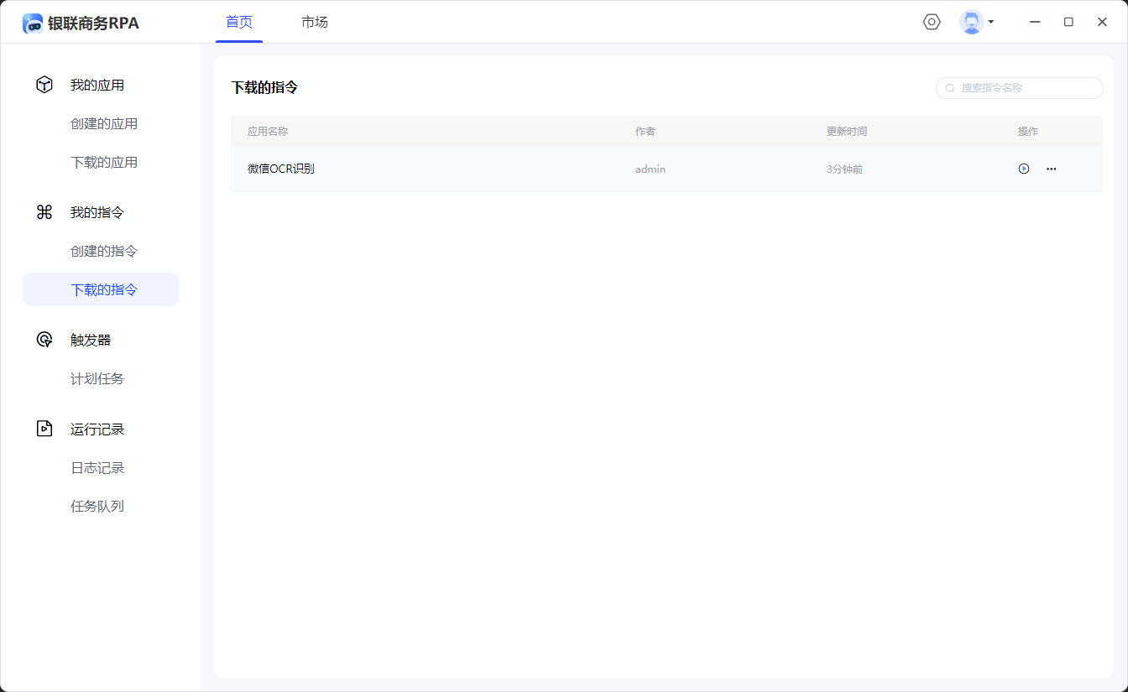The image size is (1128, 692).
Task: Click the 我的指令 command icon
Action: point(44,212)
